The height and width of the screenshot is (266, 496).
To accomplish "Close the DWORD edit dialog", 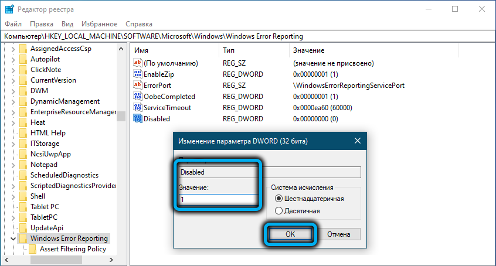I will click(357, 141).
